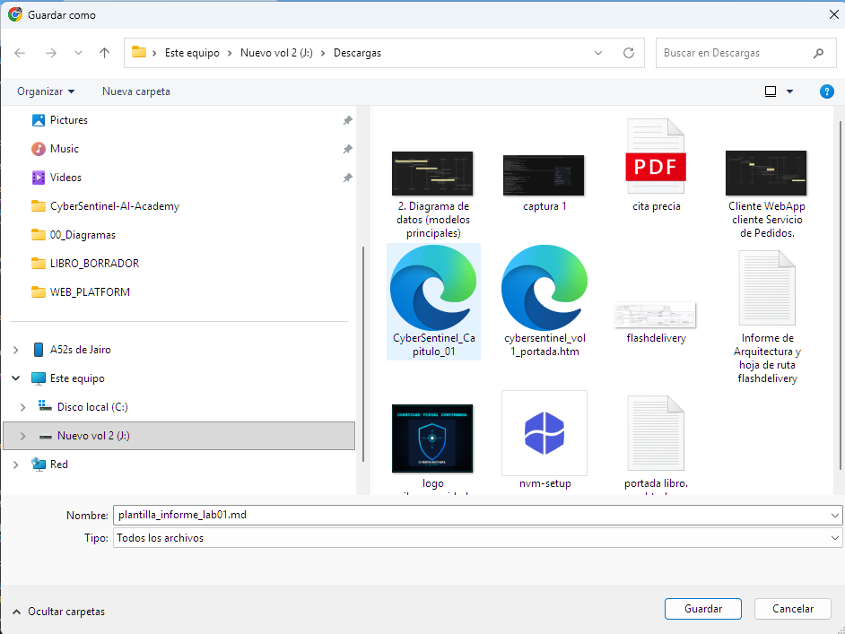Image resolution: width=845 pixels, height=634 pixels.
Task: Select the nvm-setup installer file
Action: 544,433
